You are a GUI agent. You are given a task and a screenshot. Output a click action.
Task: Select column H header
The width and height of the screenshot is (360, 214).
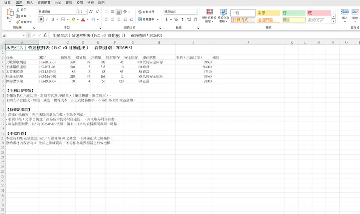click(x=159, y=42)
